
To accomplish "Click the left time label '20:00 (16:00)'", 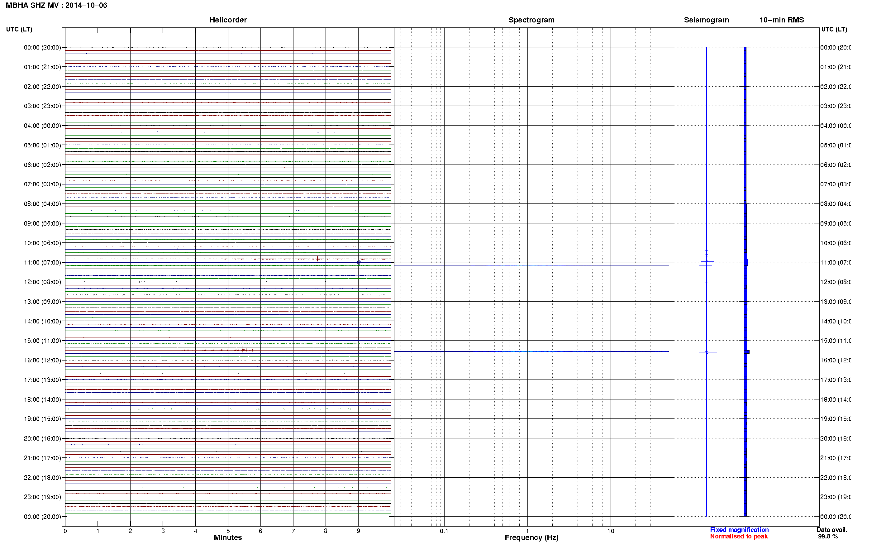I will click(x=42, y=438).
